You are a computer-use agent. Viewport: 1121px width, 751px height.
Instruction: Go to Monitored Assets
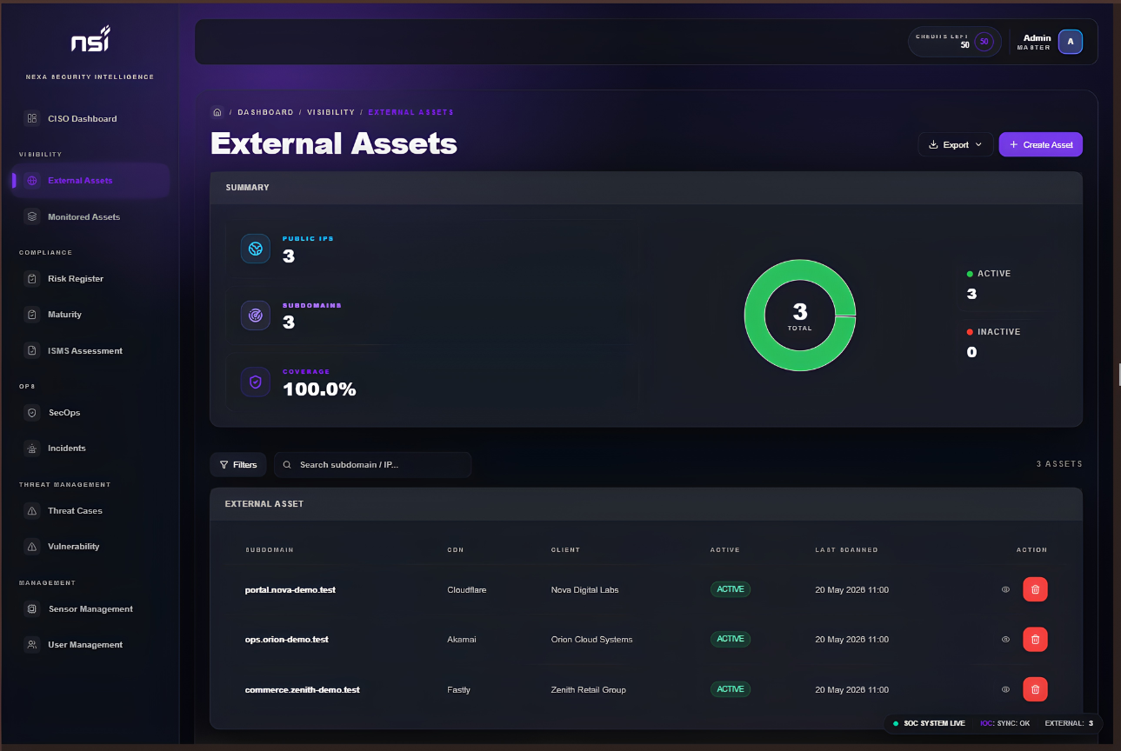point(90,216)
